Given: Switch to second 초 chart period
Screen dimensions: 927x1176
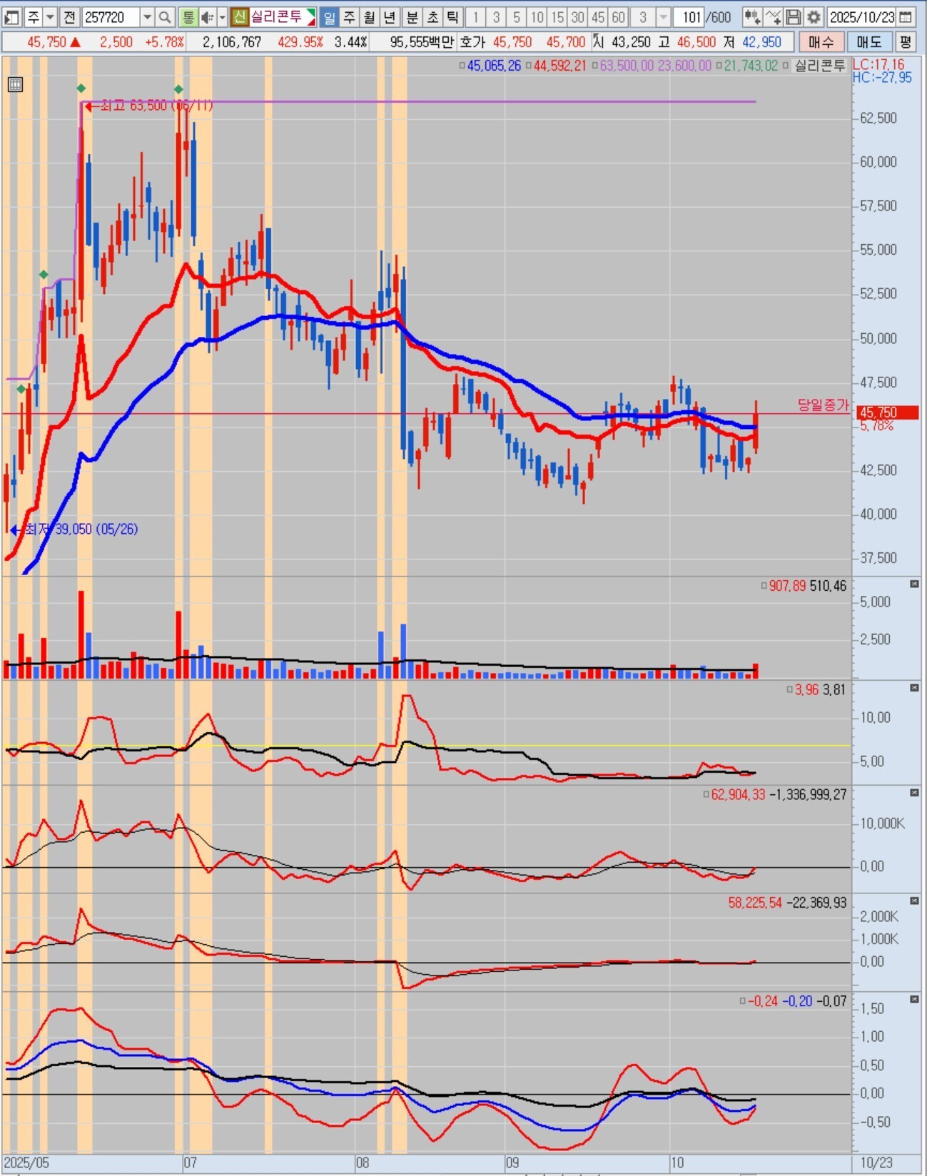Looking at the screenshot, I should 432,16.
